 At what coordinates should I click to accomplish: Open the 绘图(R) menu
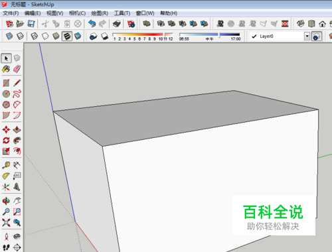click(x=100, y=13)
